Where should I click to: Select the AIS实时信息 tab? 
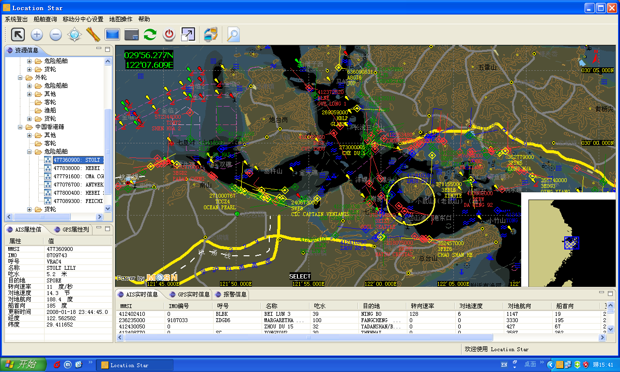tap(138, 294)
